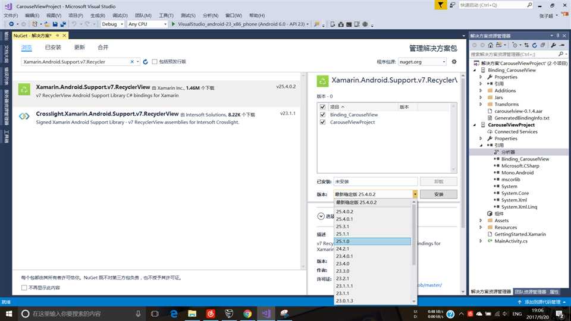Open the package source nuget.org dropdown
Viewport: 571px width, 321px height.
coord(422,62)
